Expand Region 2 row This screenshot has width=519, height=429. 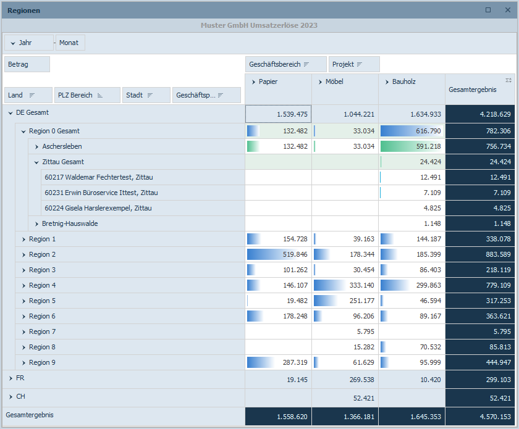(x=23, y=255)
